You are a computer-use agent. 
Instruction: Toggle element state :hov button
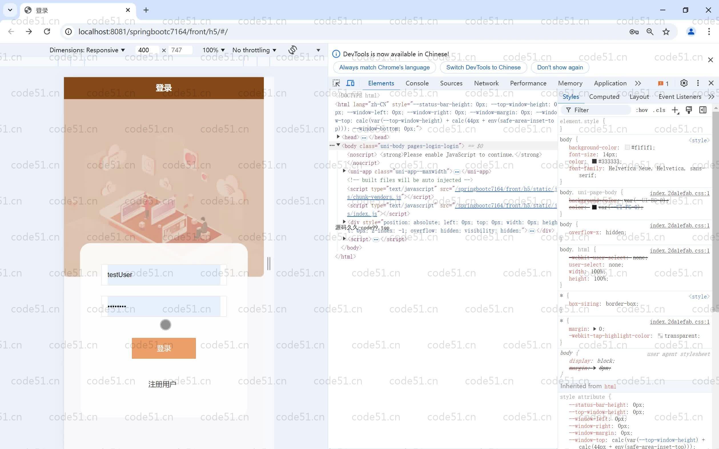pos(642,110)
